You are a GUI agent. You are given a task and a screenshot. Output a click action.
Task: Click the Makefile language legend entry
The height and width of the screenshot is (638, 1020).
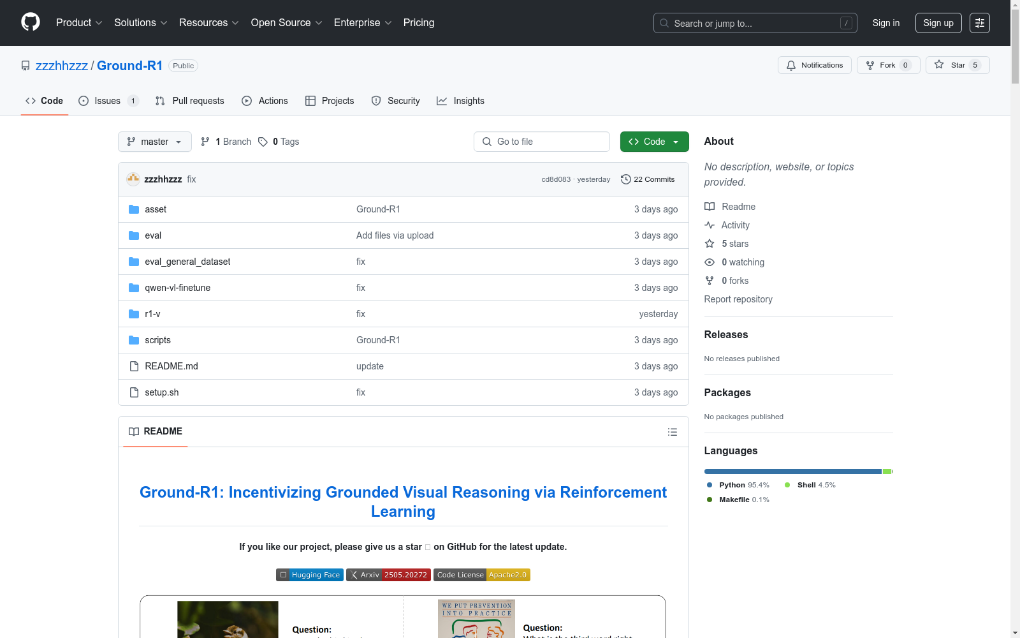tap(738, 500)
